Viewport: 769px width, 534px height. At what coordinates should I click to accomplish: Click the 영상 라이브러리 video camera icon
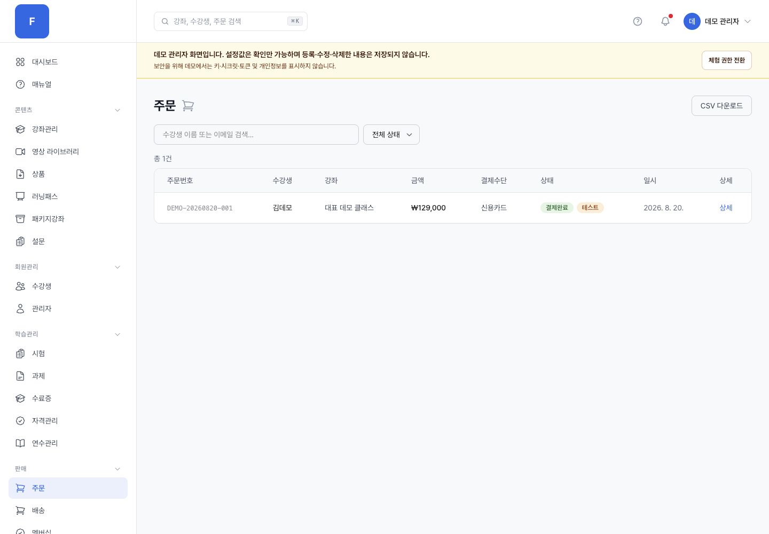[x=20, y=152]
